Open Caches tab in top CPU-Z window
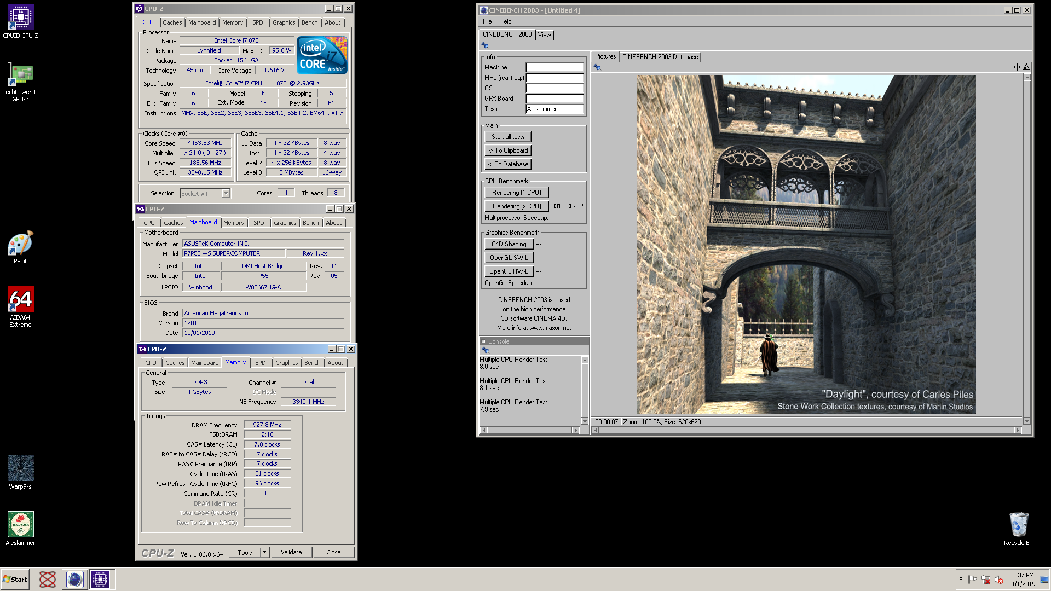The height and width of the screenshot is (591, 1051). tap(172, 22)
